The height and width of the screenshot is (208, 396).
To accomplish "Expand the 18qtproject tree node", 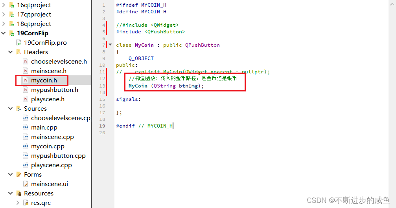I will click(x=4, y=24).
